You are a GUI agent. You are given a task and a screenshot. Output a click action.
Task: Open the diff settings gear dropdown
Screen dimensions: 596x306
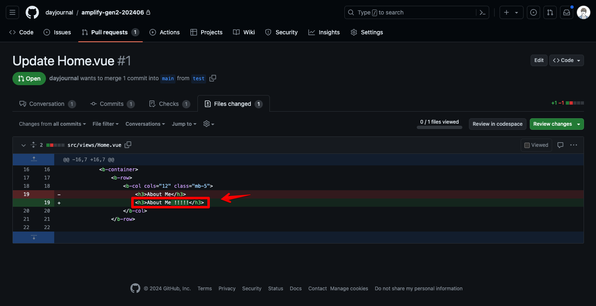pyautogui.click(x=209, y=124)
